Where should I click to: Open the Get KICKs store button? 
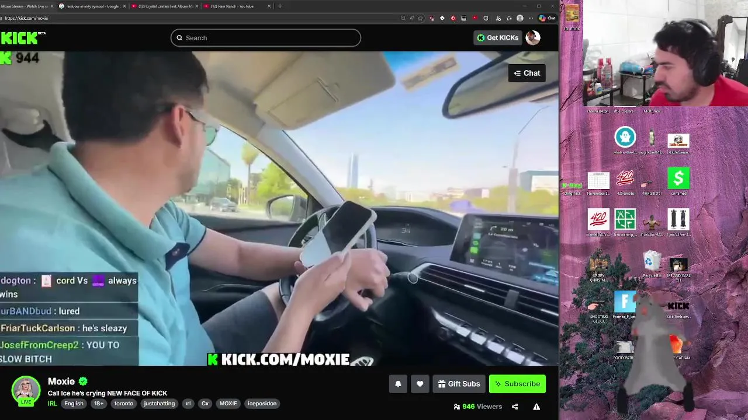coord(497,38)
